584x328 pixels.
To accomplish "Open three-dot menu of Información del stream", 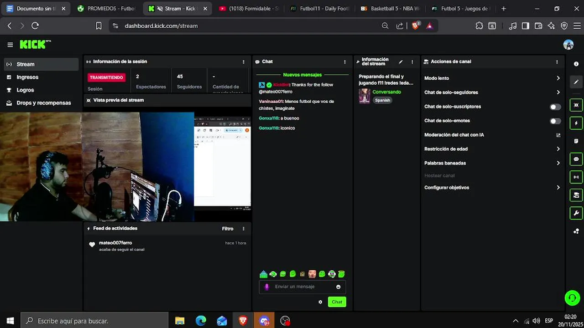I will (x=412, y=62).
